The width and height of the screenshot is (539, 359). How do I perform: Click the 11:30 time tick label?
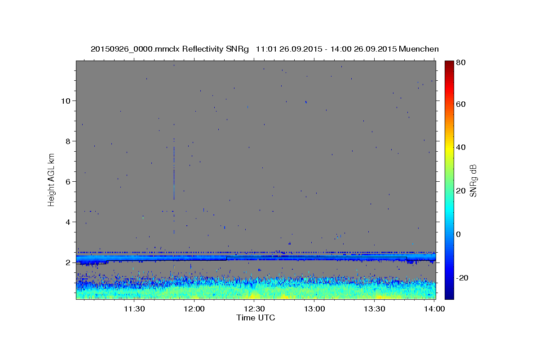pyautogui.click(x=134, y=309)
